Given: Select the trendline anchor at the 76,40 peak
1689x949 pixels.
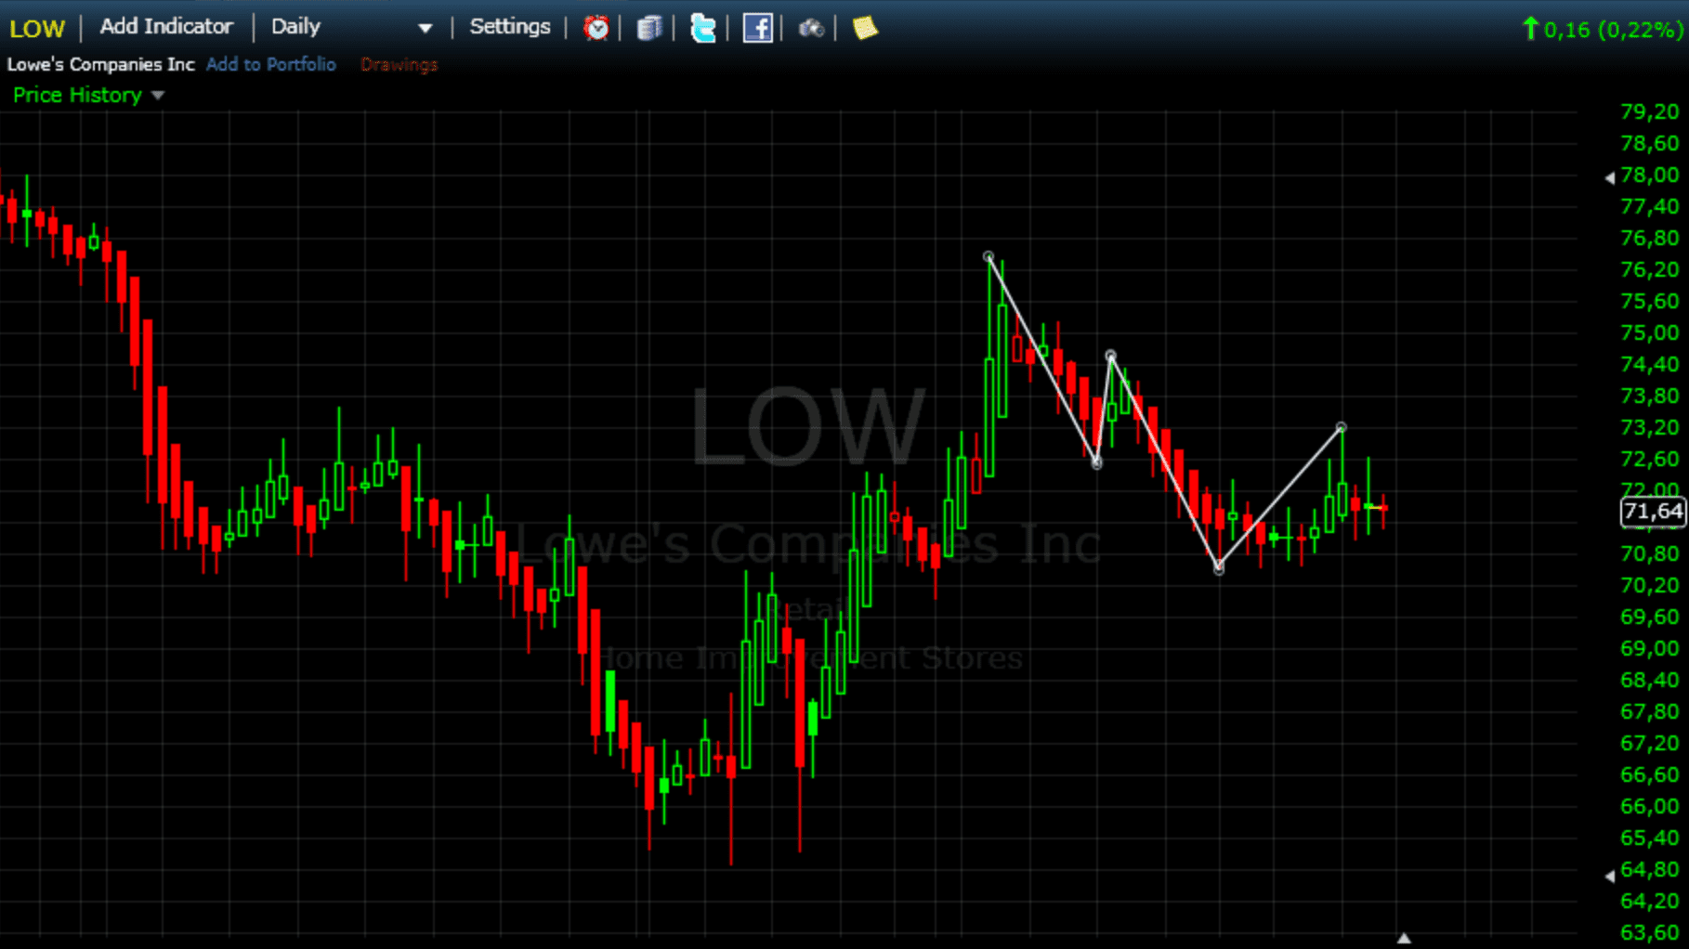Looking at the screenshot, I should pyautogui.click(x=989, y=256).
